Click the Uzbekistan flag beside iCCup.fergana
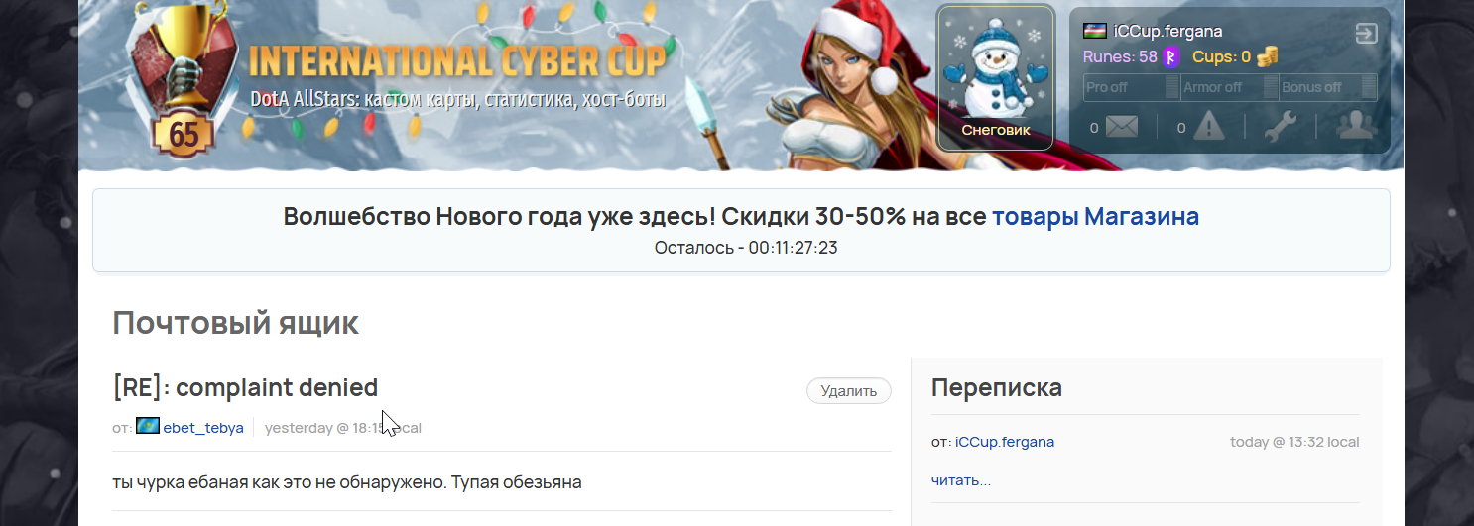Image resolution: width=1474 pixels, height=526 pixels. 1095,31
